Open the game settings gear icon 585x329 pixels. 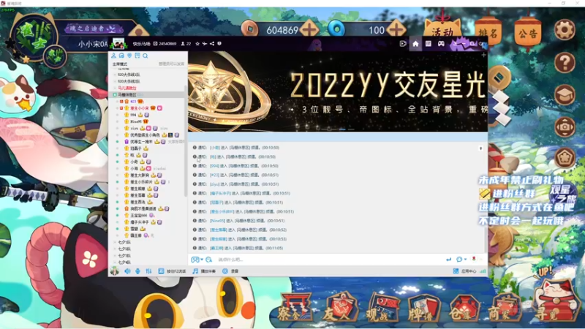click(x=564, y=29)
